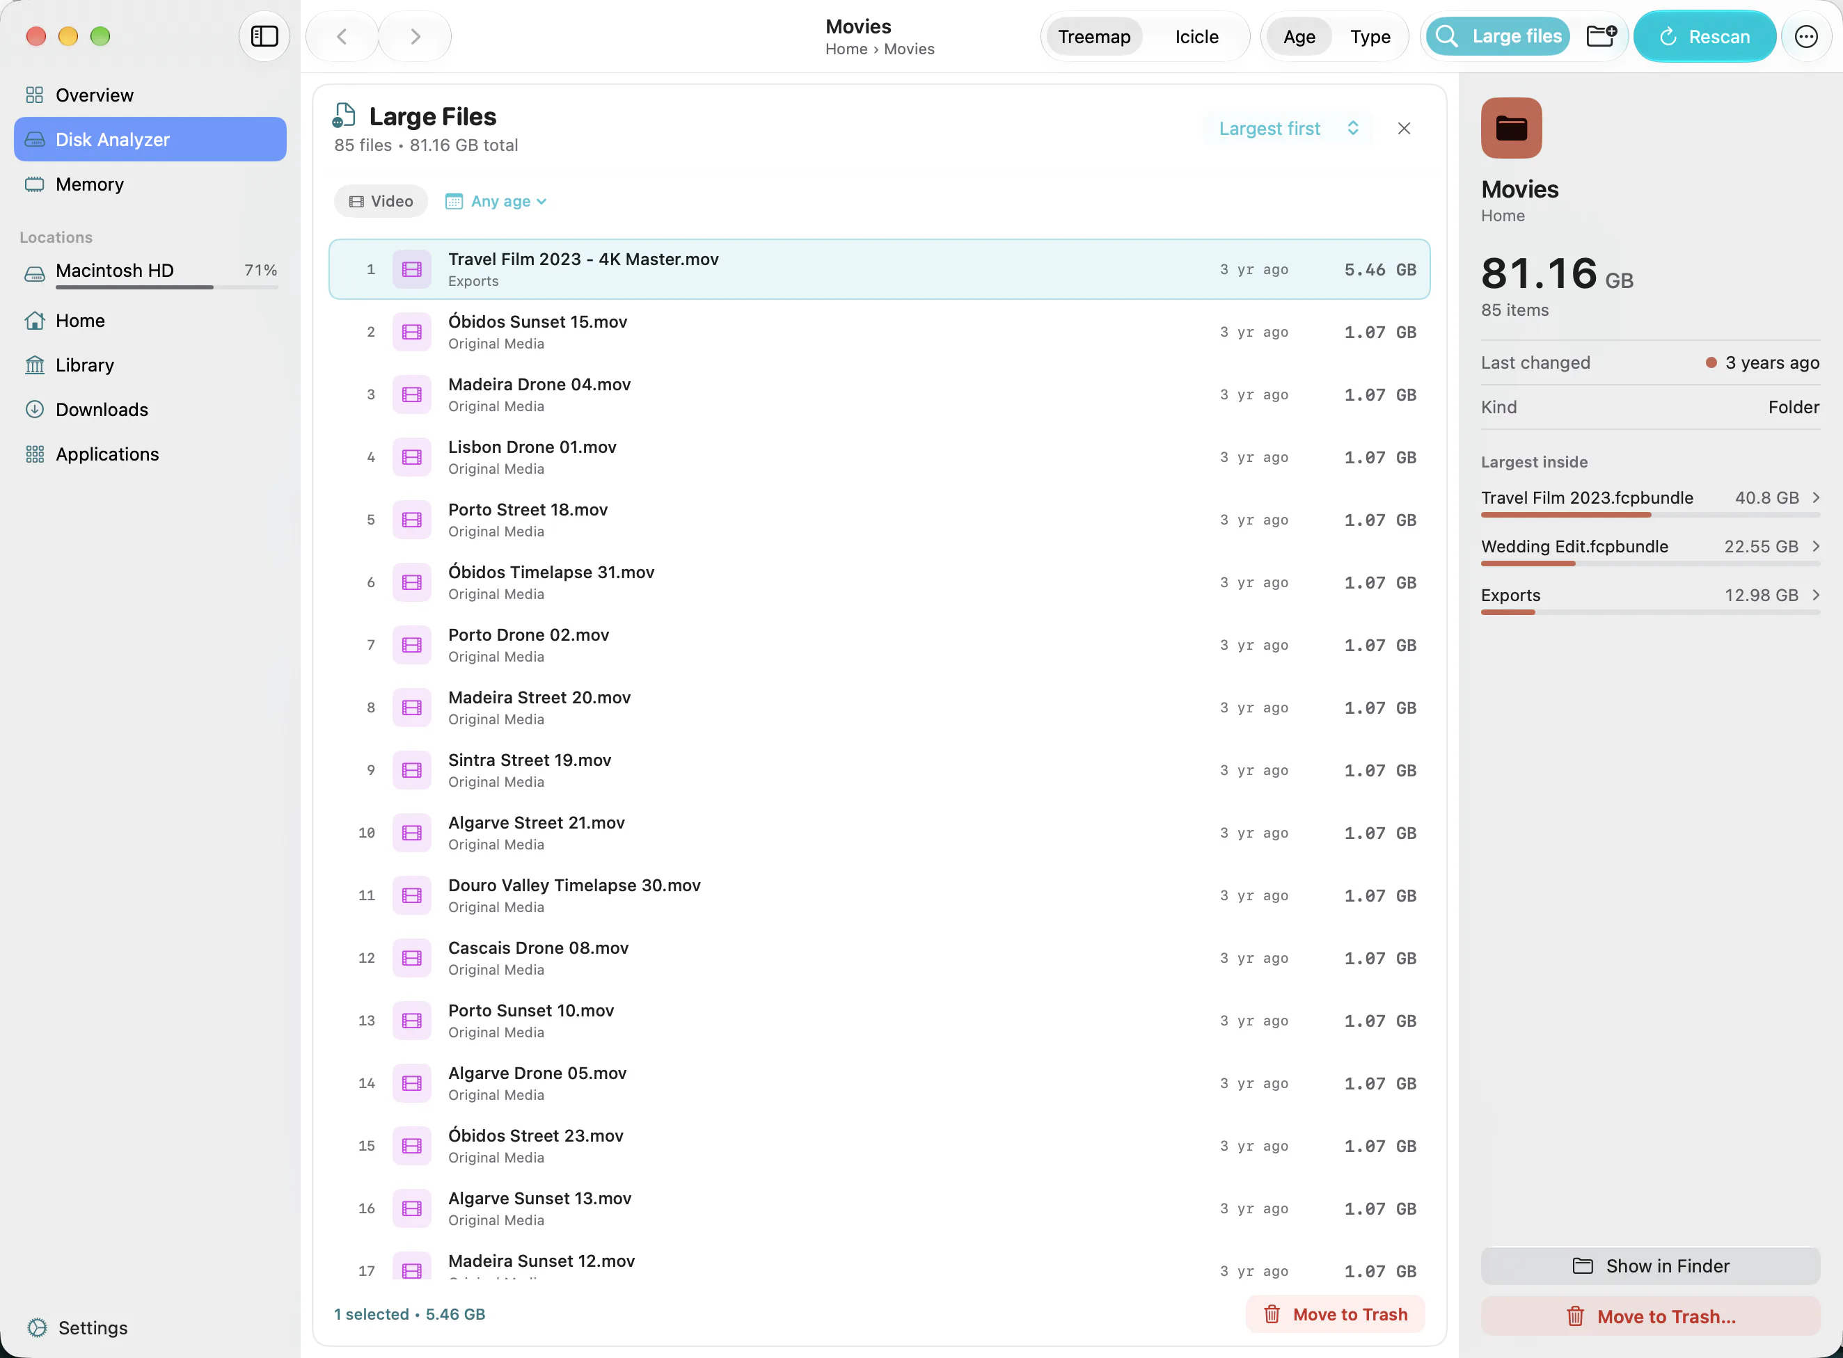
Task: Toggle the Video filter chip
Action: [381, 201]
